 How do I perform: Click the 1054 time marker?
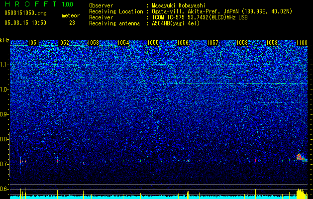[x=123, y=43]
